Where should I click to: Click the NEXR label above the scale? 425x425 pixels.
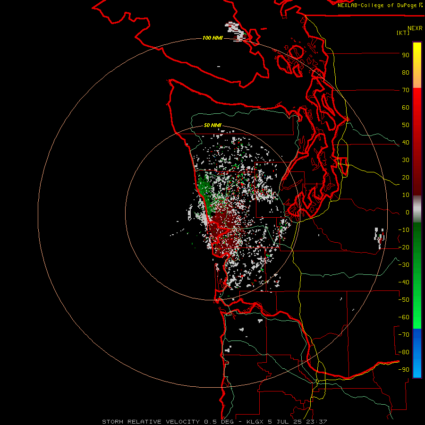coord(415,28)
